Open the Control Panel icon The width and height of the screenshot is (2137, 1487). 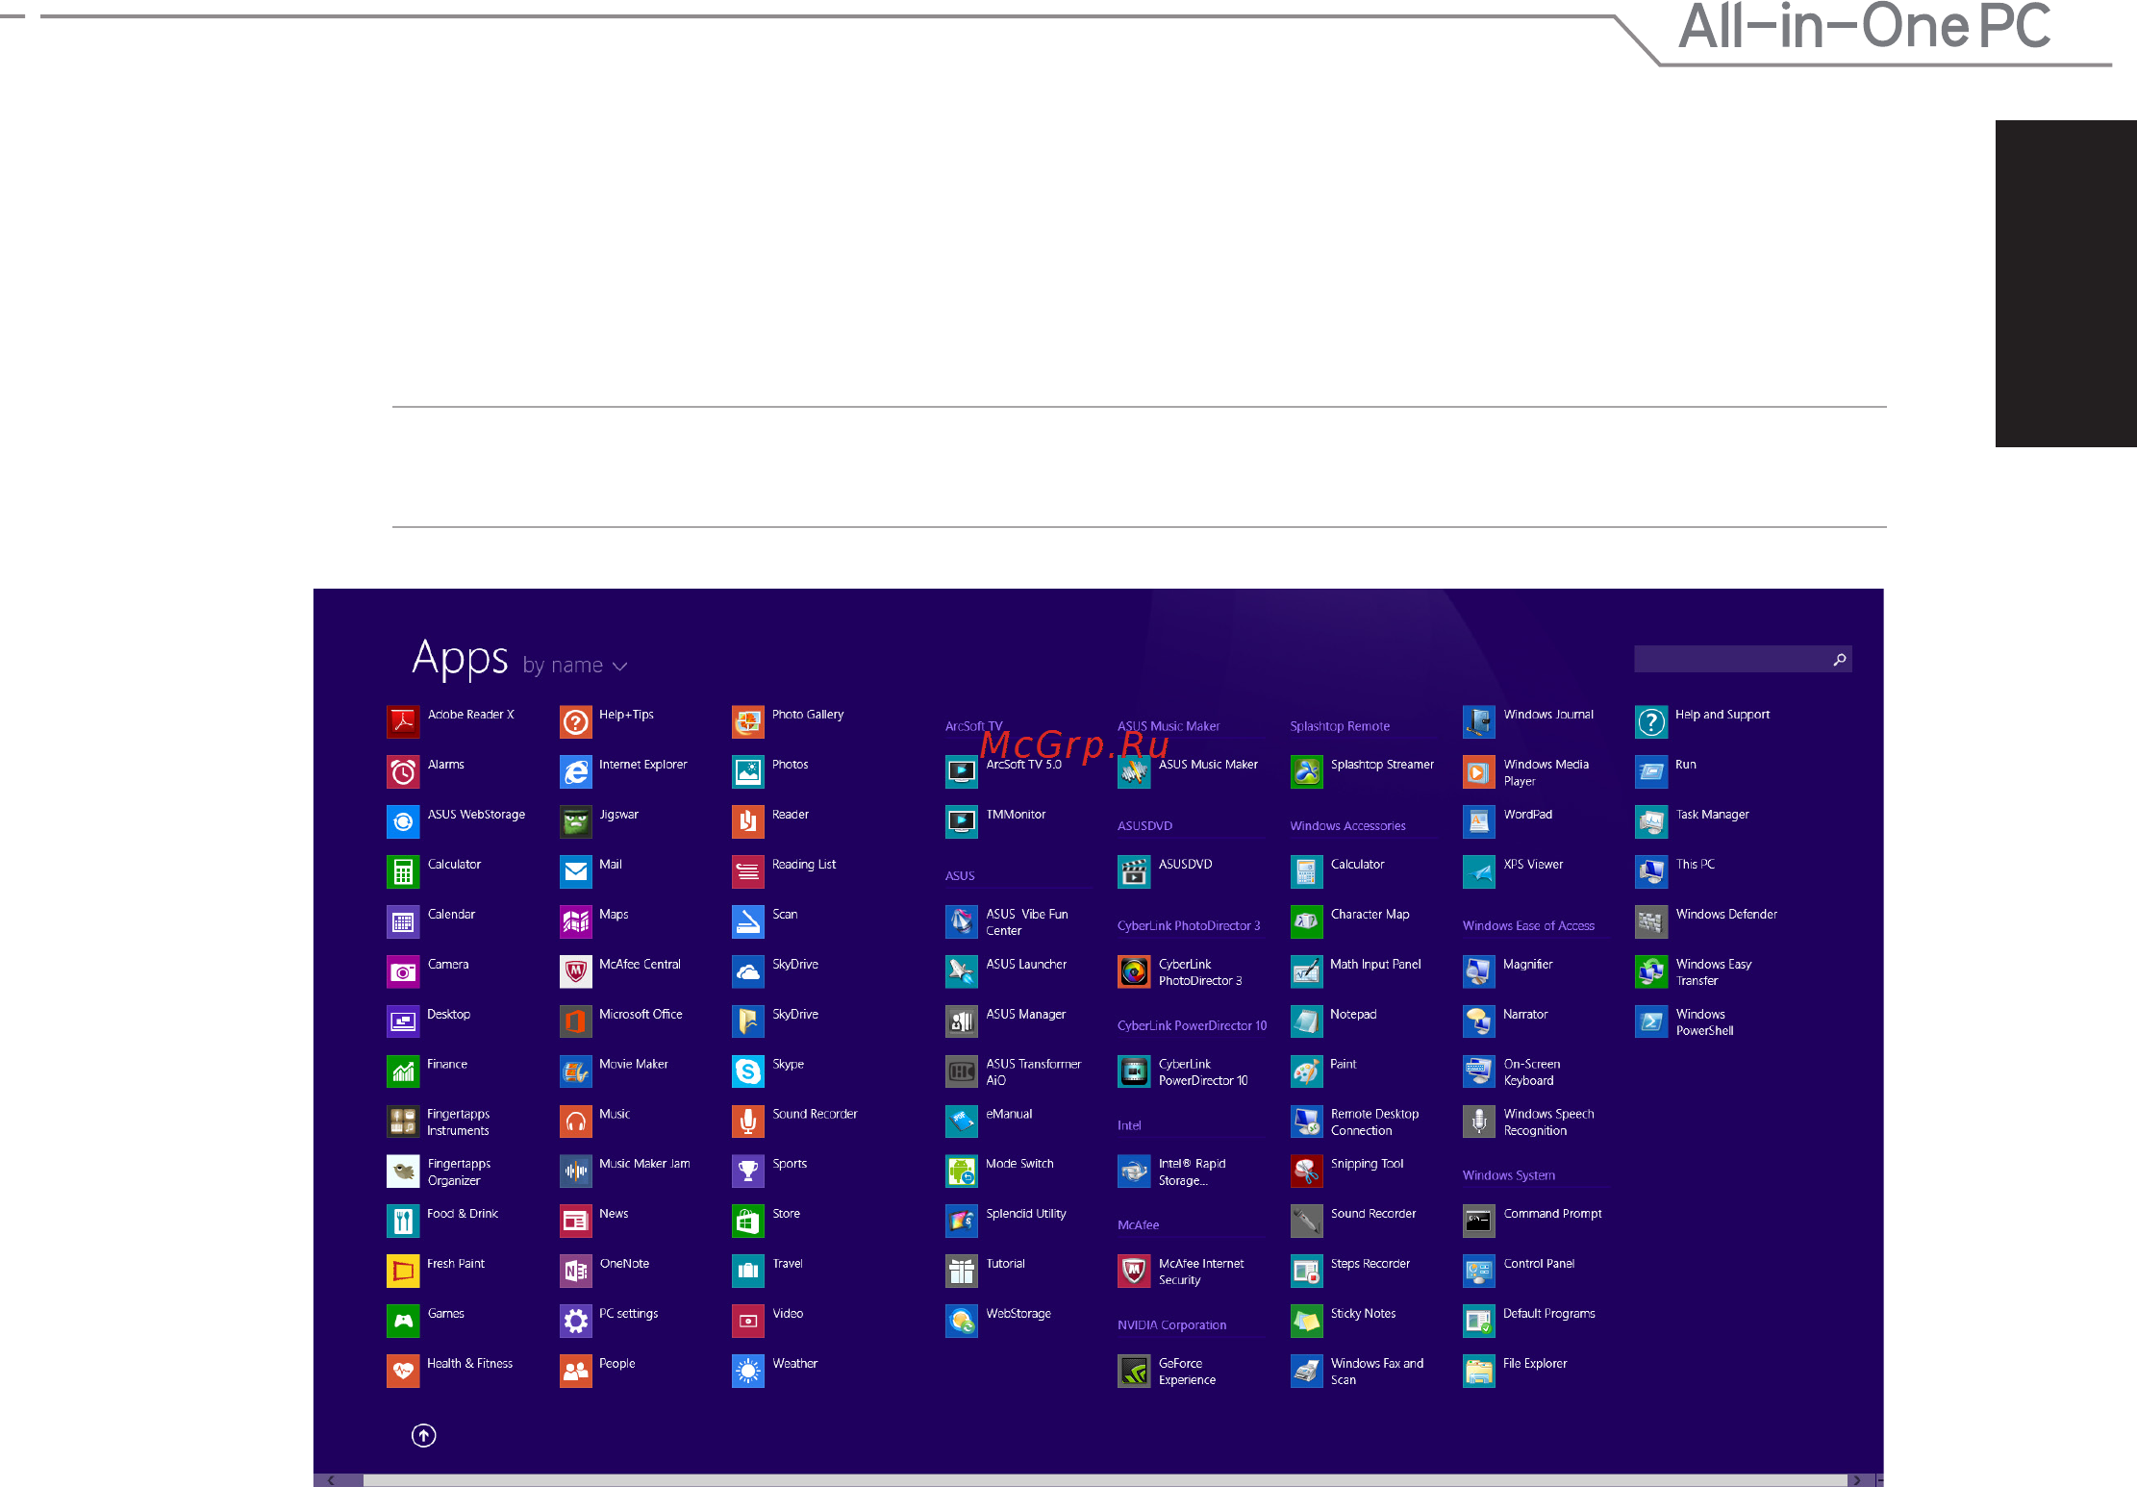pyautogui.click(x=1478, y=1271)
